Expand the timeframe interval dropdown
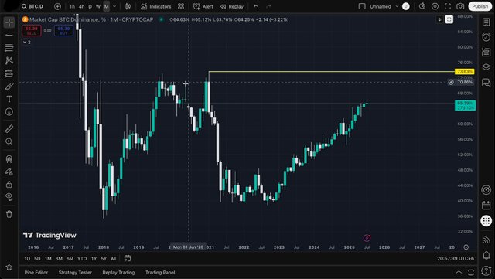Screen dimensions: 495x279 [114, 6]
